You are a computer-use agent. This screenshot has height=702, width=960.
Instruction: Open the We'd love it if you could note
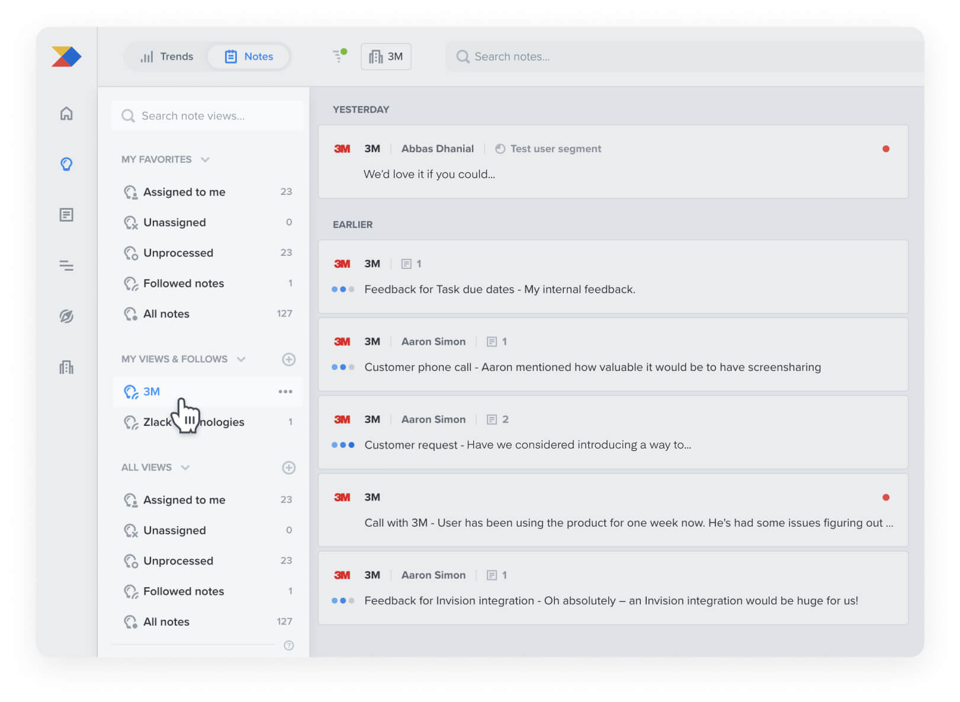[x=613, y=161]
